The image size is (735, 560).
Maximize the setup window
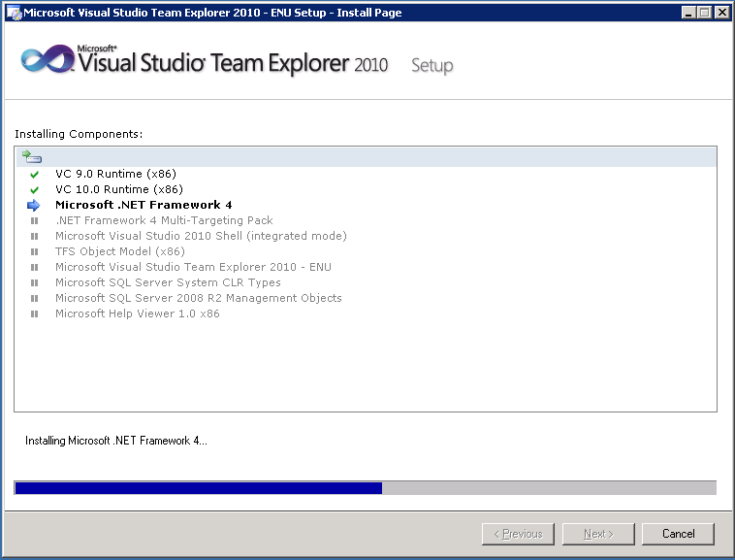click(704, 13)
